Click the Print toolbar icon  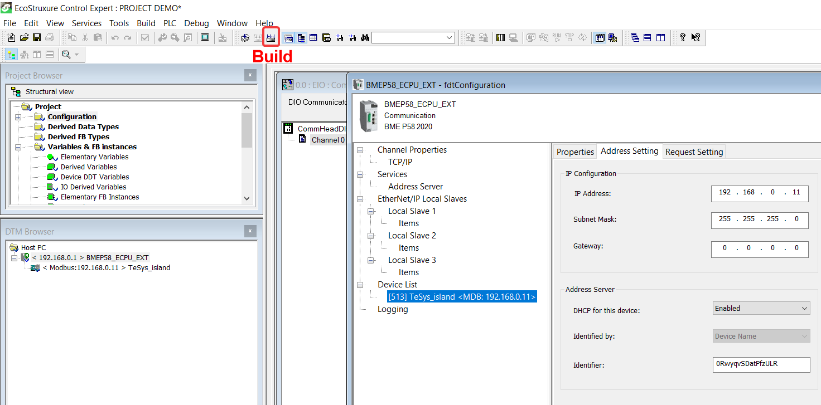[50, 38]
